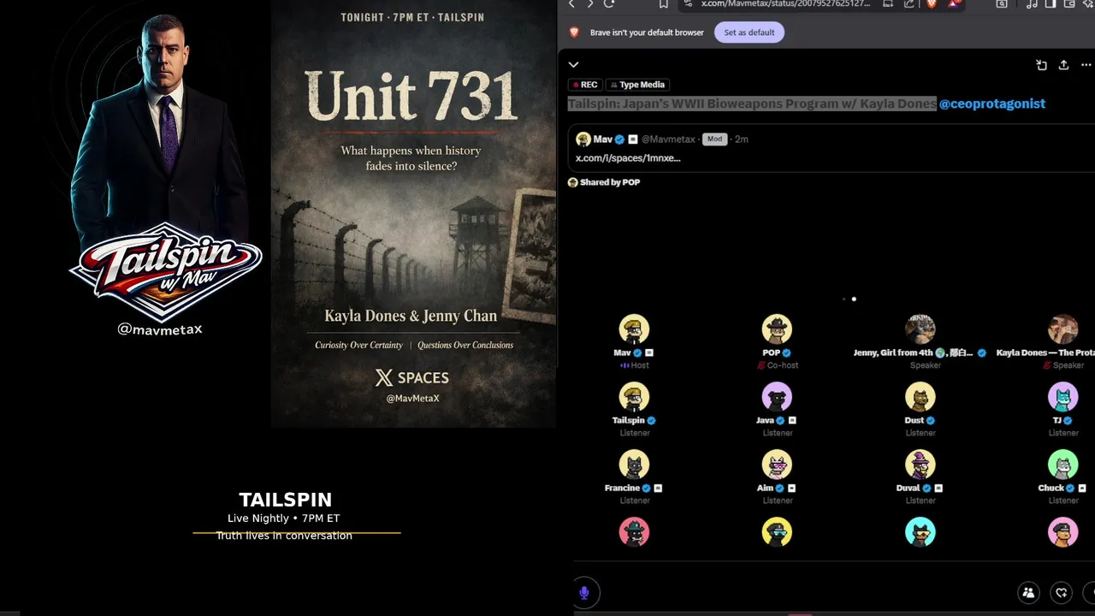Open Brave Rewards triangle icon
The image size is (1095, 616).
tap(954, 3)
